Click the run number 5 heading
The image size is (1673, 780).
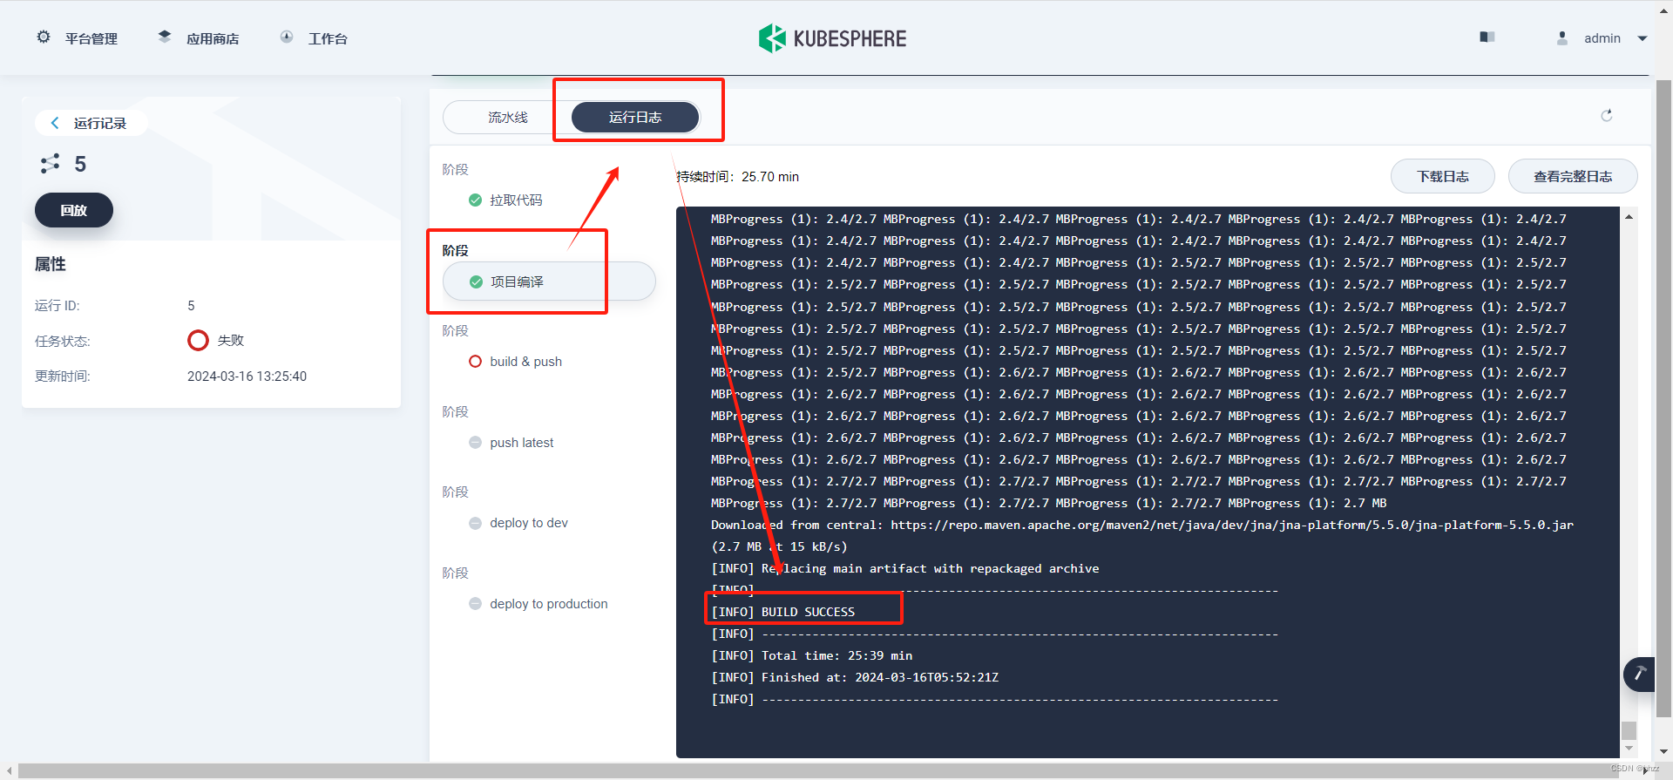80,164
